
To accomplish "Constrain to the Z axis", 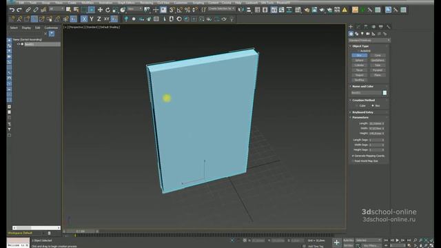I will [99, 19].
